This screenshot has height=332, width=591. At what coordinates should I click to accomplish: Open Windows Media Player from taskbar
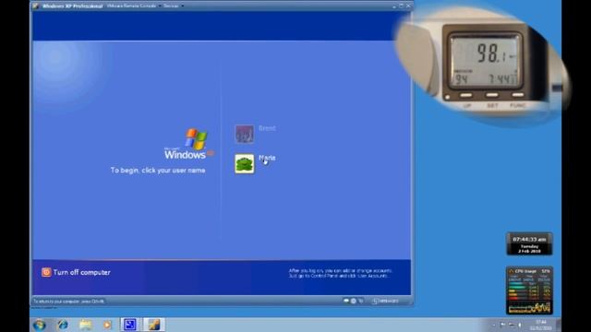[x=107, y=325]
